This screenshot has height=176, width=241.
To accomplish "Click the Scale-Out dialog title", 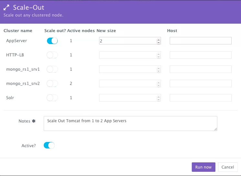I will (29, 7).
